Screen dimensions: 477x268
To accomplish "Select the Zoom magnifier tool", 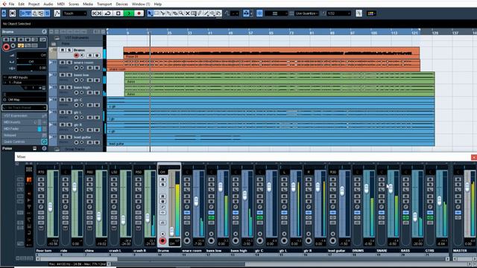I will pos(181,13).
